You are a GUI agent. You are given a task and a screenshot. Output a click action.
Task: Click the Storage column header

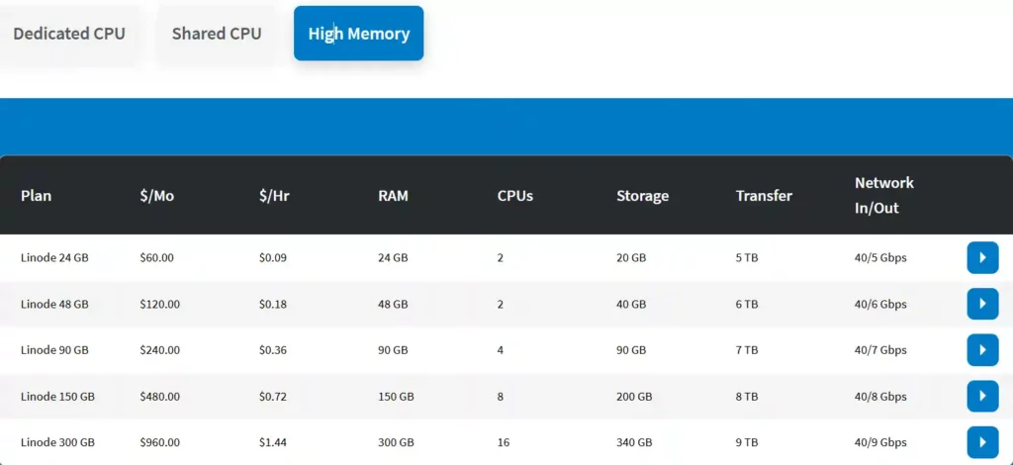pos(642,196)
